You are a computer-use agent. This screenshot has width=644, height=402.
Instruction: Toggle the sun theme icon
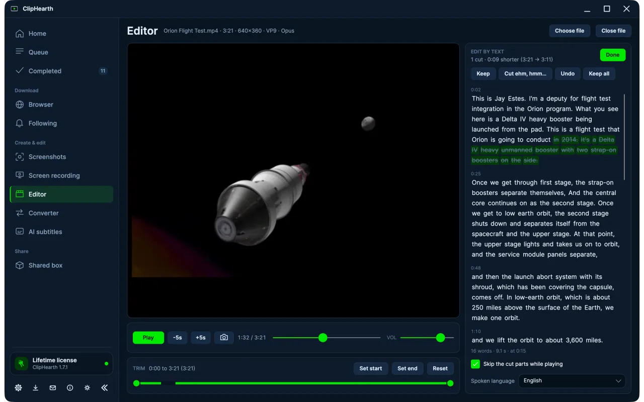[x=87, y=388]
